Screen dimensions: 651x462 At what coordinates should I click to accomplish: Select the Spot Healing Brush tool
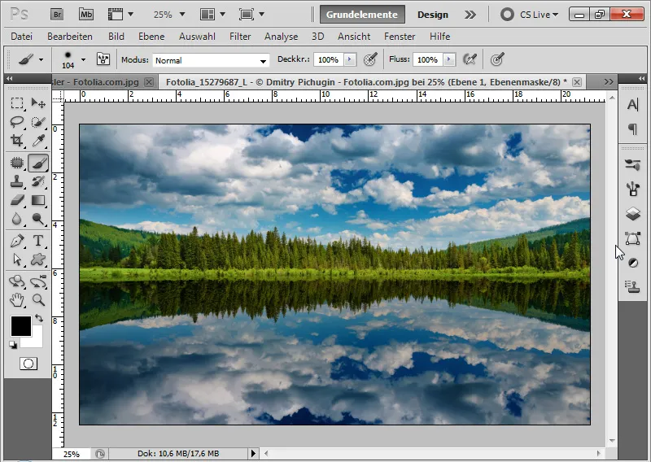pos(16,163)
